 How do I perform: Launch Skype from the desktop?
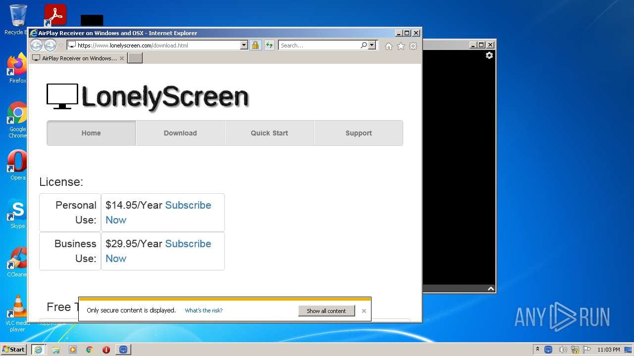click(x=17, y=214)
